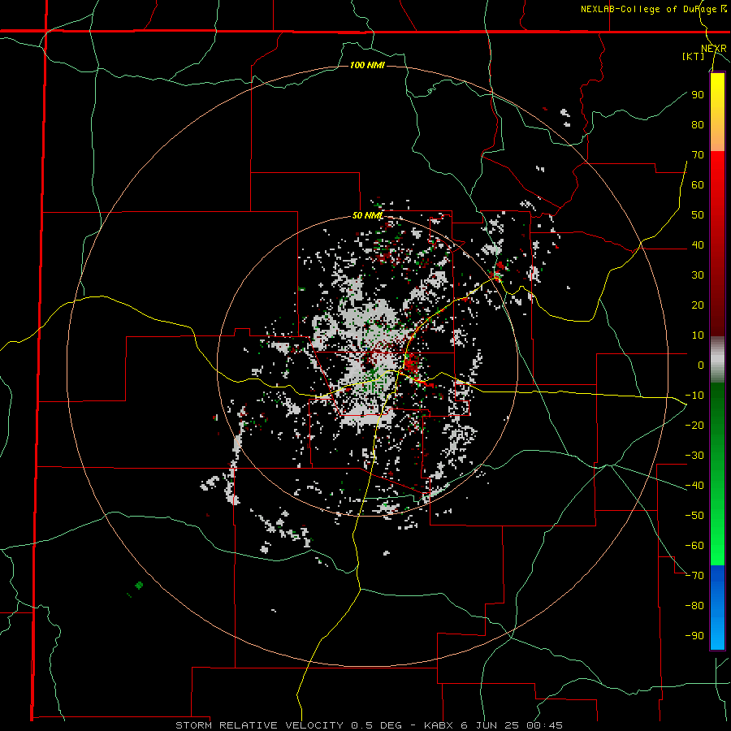Click the 0.5 DEG elevation text
The image size is (731, 731).
point(378,725)
